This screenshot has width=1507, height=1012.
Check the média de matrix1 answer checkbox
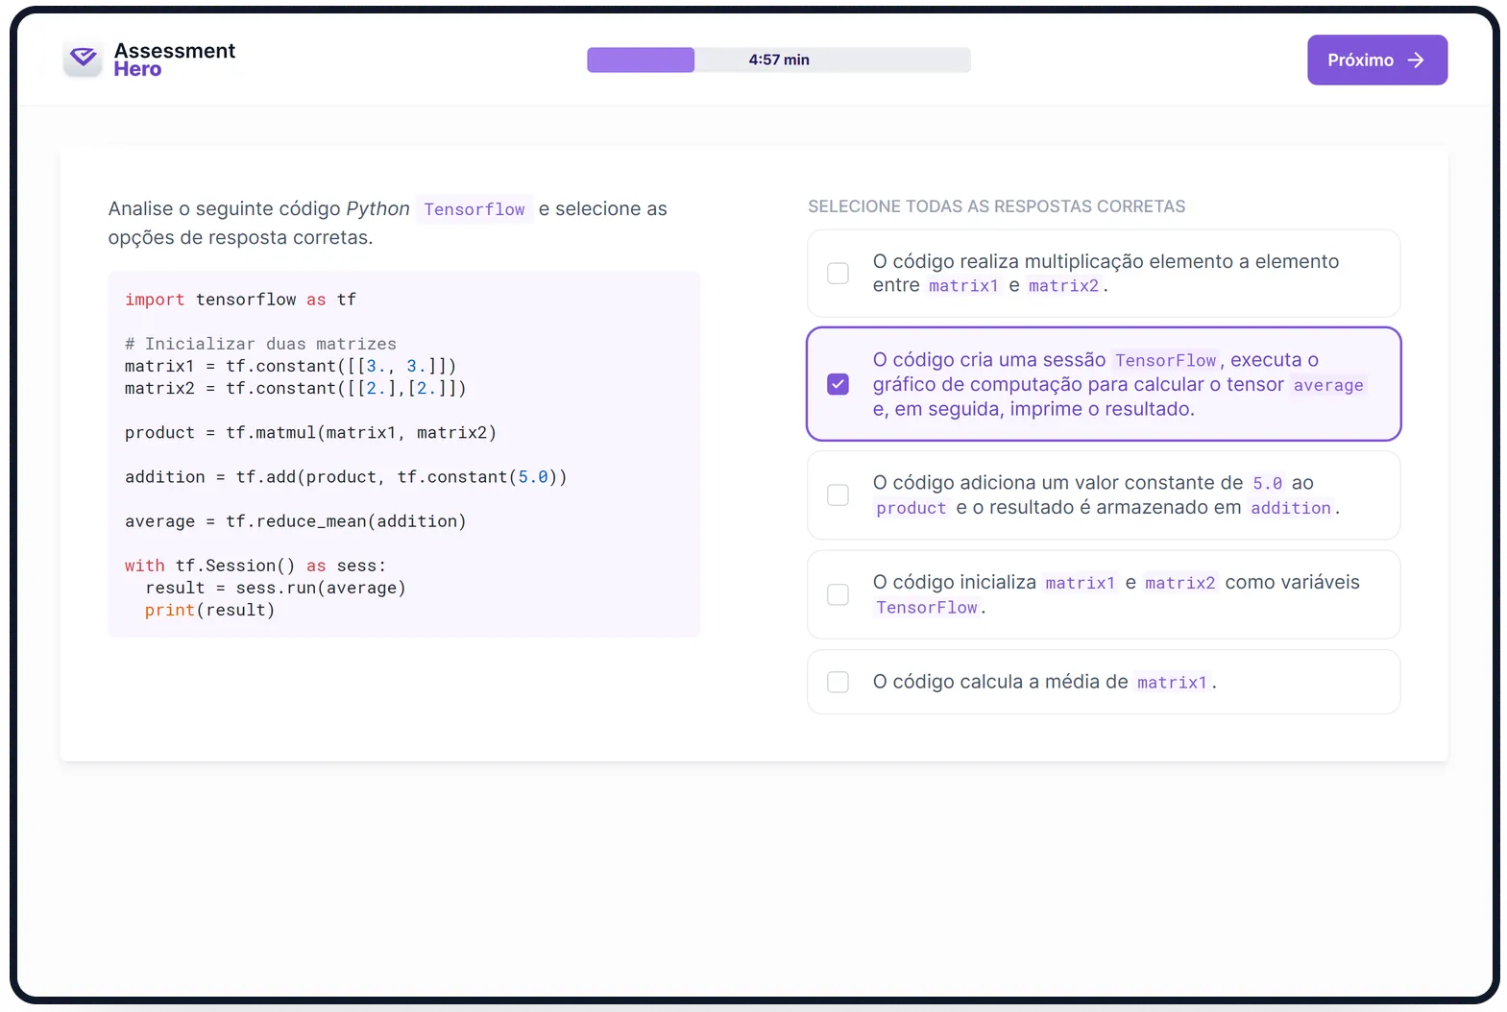point(839,682)
